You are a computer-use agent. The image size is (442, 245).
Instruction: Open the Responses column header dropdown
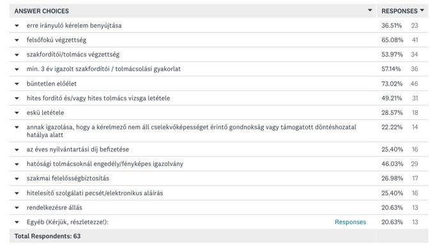[422, 10]
